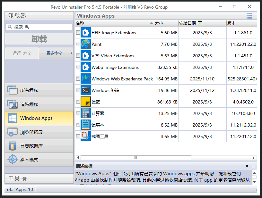Click the 日志数据库 sidebar icon
Image resolution: width=262 pixels, height=198 pixels.
tap(12, 146)
